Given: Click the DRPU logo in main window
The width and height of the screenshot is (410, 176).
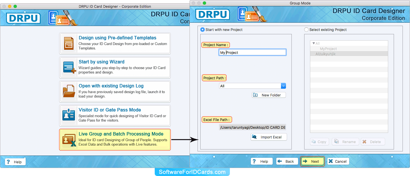Looking at the screenshot, I should 23,18.
